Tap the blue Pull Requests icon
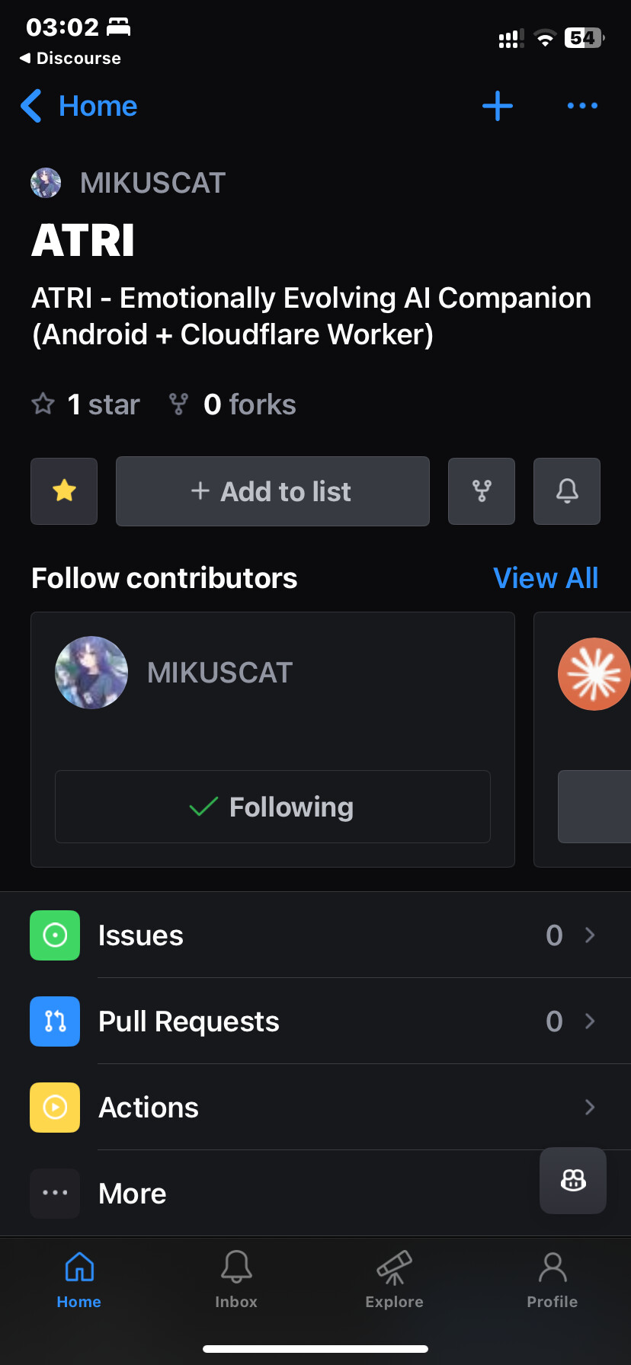The height and width of the screenshot is (1365, 631). point(55,1021)
